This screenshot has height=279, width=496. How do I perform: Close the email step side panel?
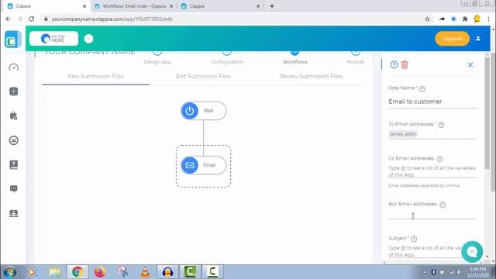[470, 65]
